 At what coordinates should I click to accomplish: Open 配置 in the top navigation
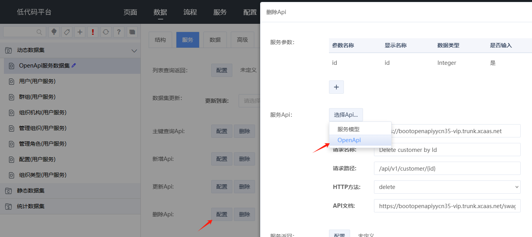(250, 12)
